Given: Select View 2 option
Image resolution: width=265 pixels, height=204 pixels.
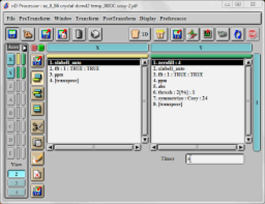Looking at the screenshot, I should tap(17, 174).
